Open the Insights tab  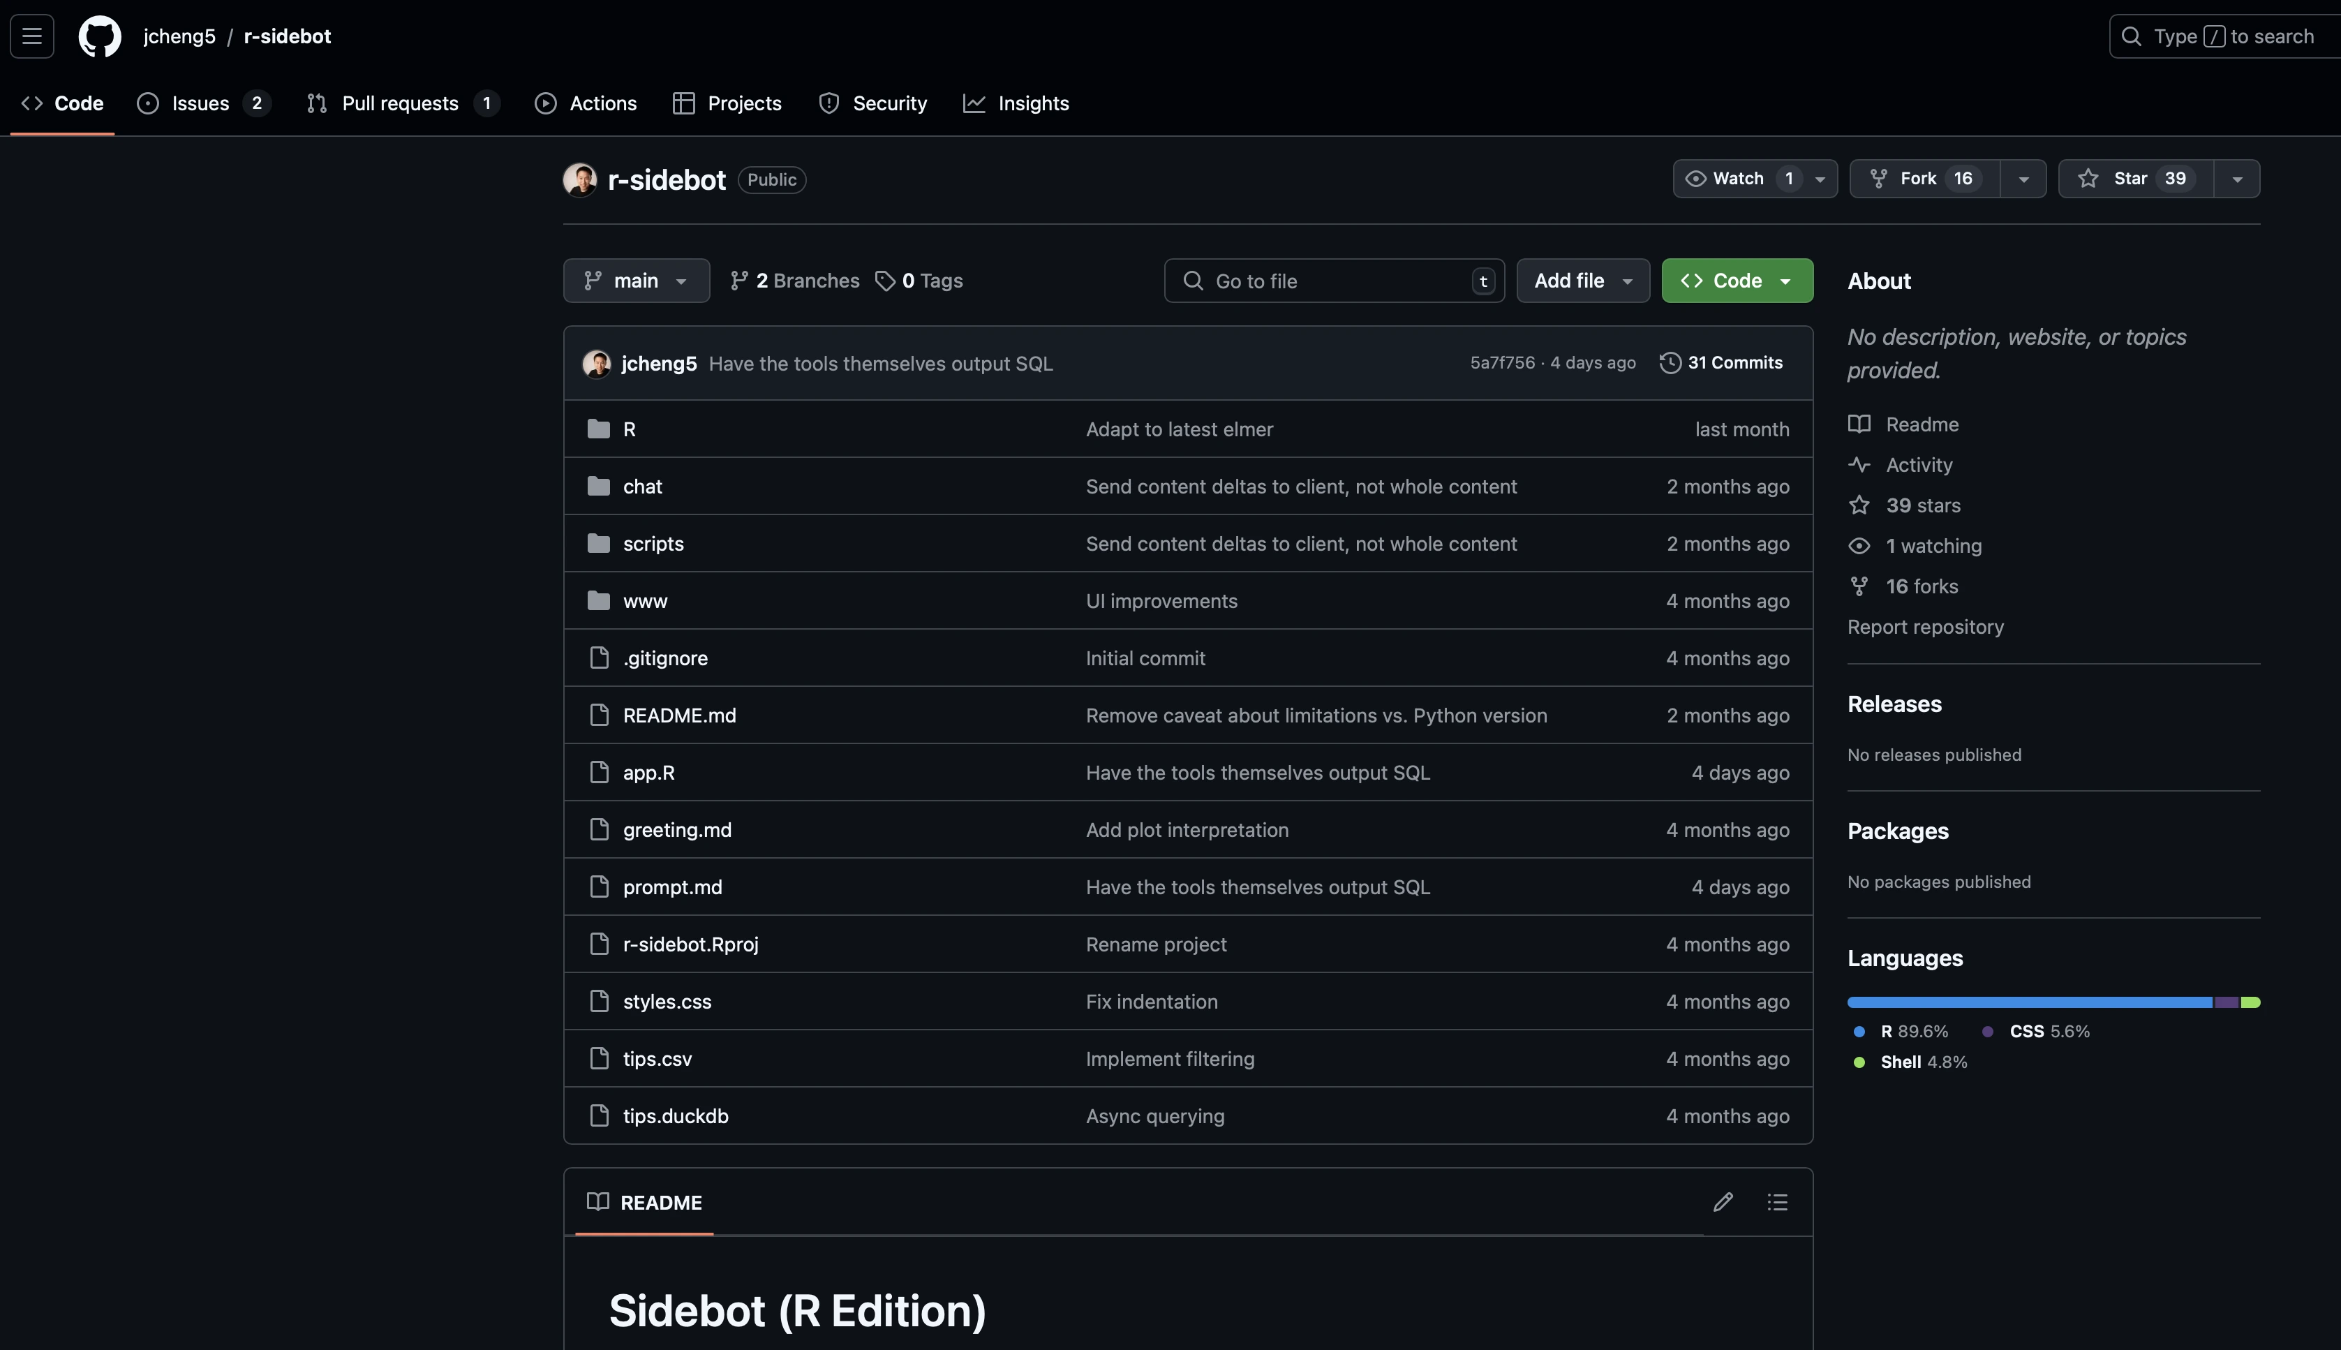tap(1016, 103)
